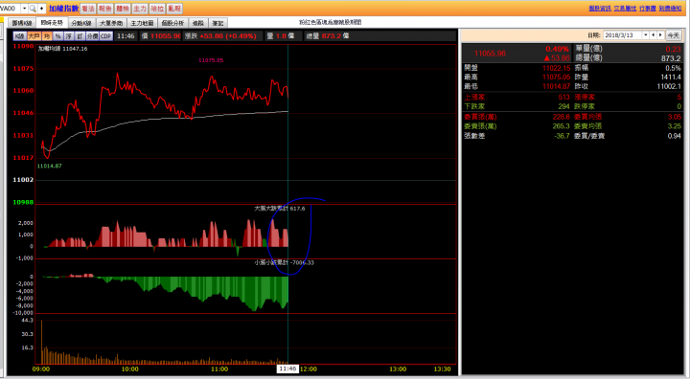Open the tab between 個股分析 and 筆記
This screenshot has width=690, height=379.
(198, 23)
